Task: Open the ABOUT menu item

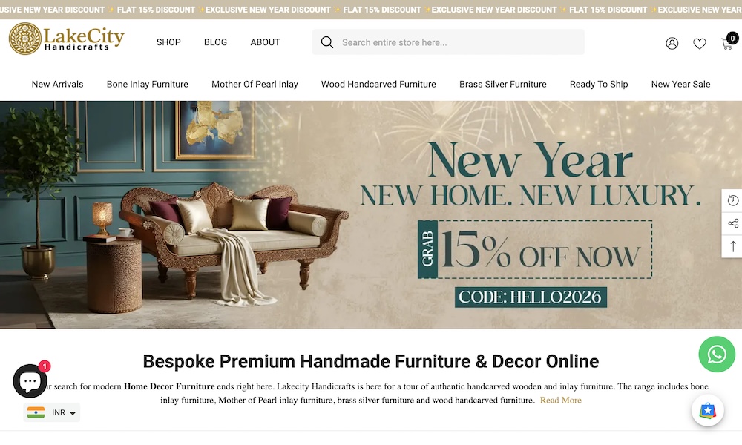Action: (265, 42)
